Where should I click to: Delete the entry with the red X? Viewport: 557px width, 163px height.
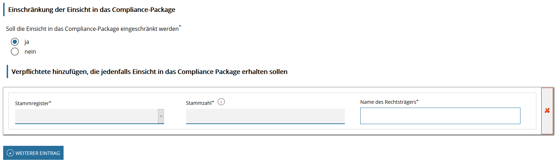tap(547, 111)
